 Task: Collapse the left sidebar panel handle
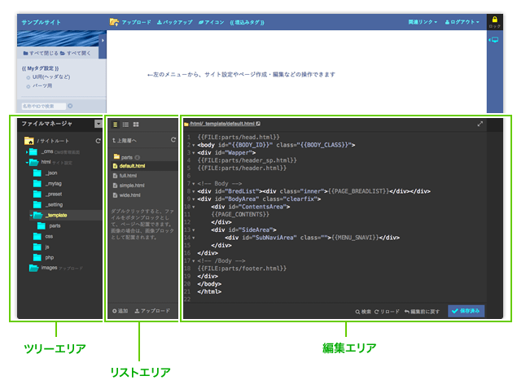coord(103,40)
